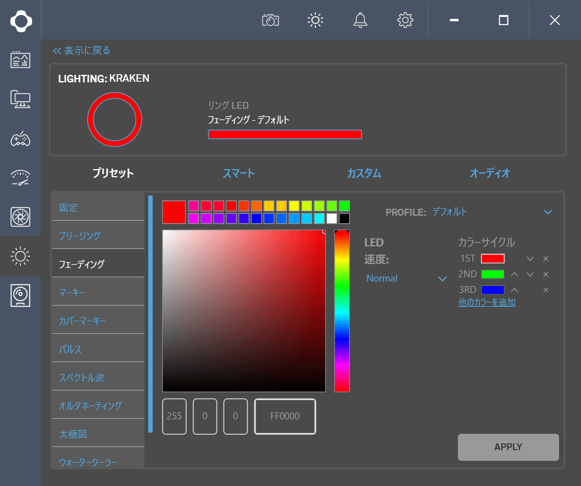The height and width of the screenshot is (486, 581).
Task: Select the マーキー preset
Action: (98, 292)
